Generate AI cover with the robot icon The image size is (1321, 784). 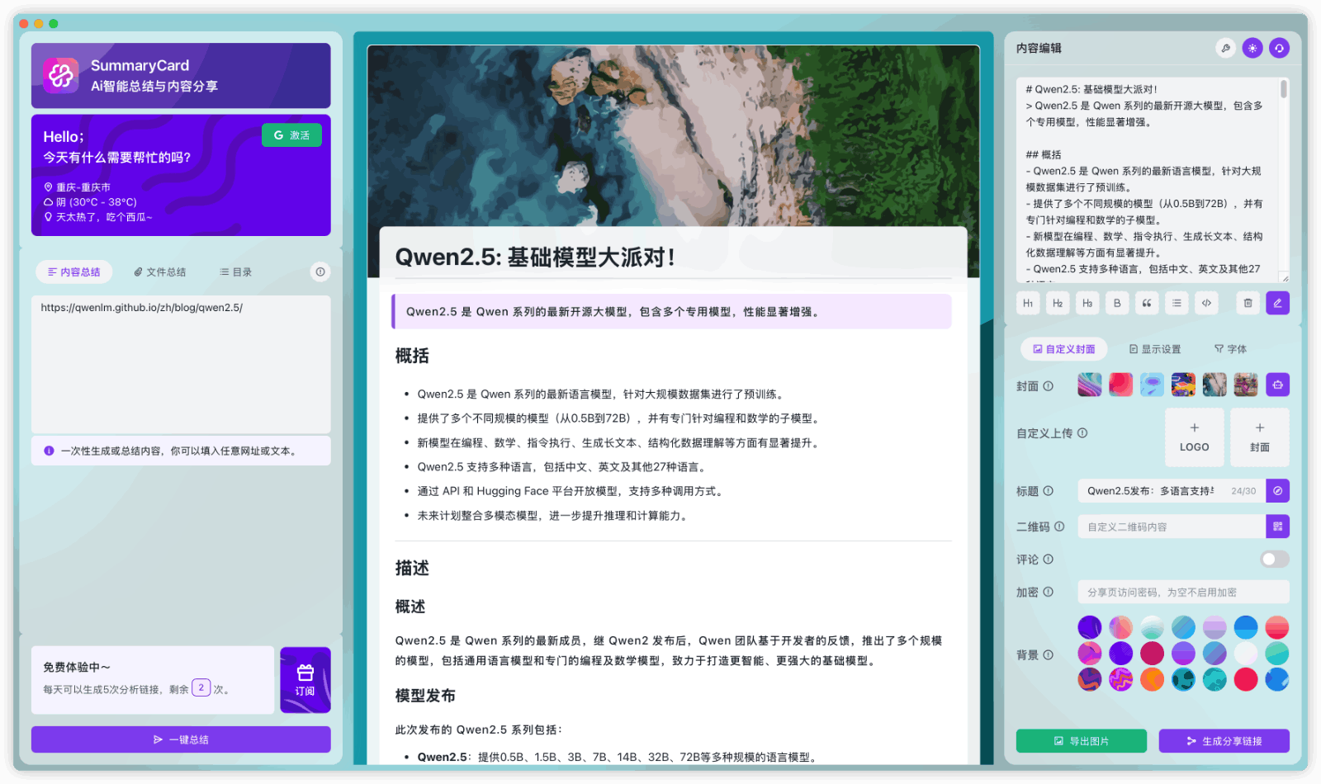(x=1277, y=385)
